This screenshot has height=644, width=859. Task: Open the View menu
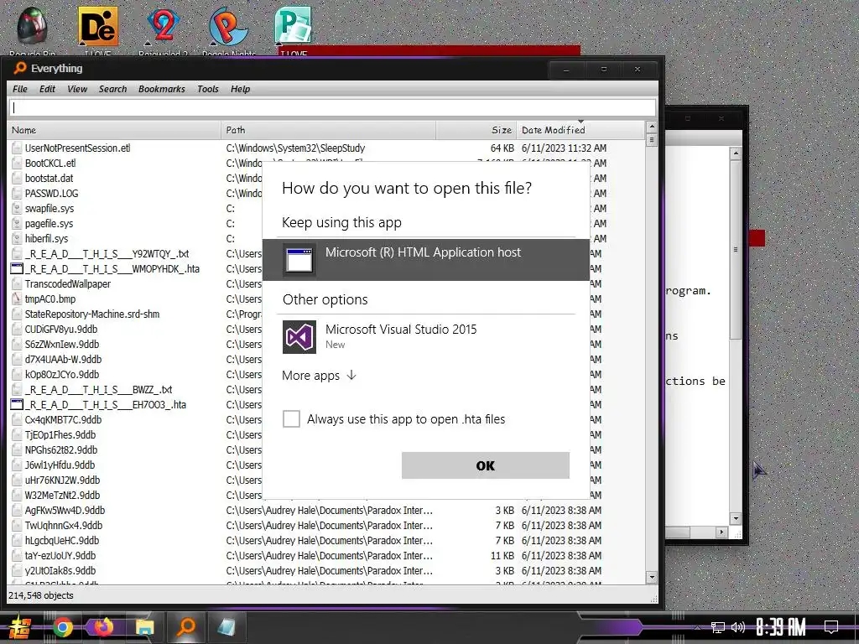pyautogui.click(x=77, y=89)
